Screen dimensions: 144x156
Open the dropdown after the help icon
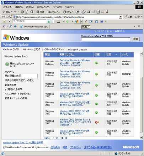(106, 21)
